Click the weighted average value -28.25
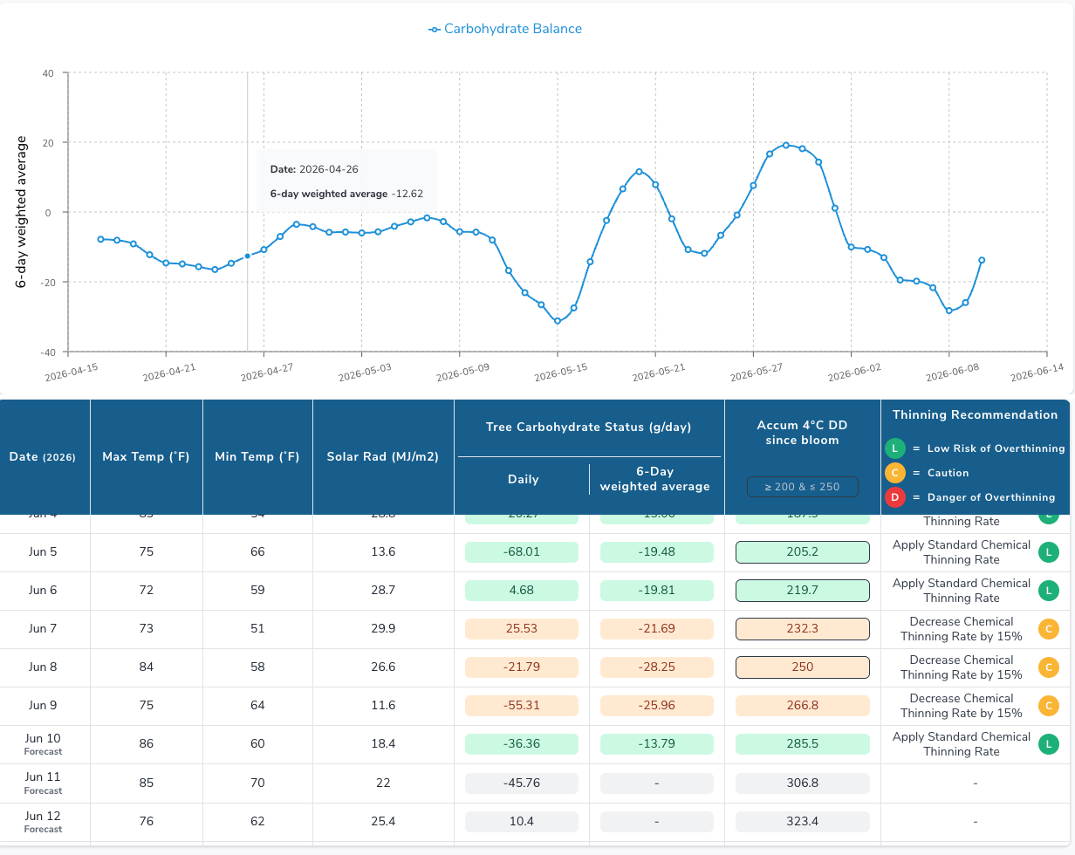Screen dimensions: 1075x855 656,667
